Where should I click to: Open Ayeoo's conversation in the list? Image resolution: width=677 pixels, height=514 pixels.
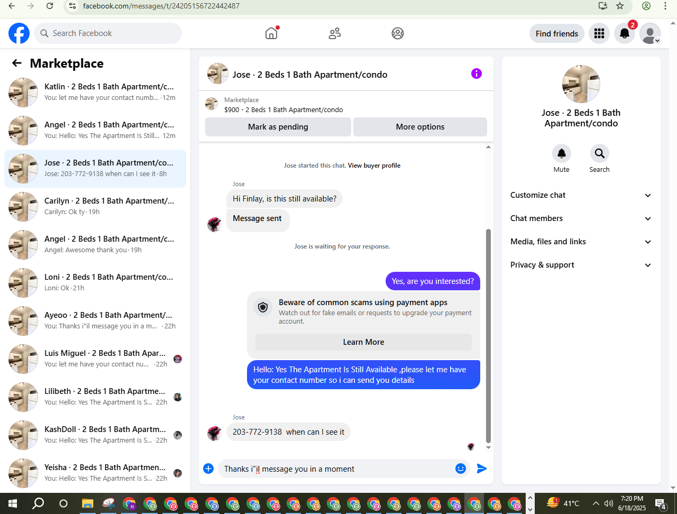pyautogui.click(x=95, y=321)
